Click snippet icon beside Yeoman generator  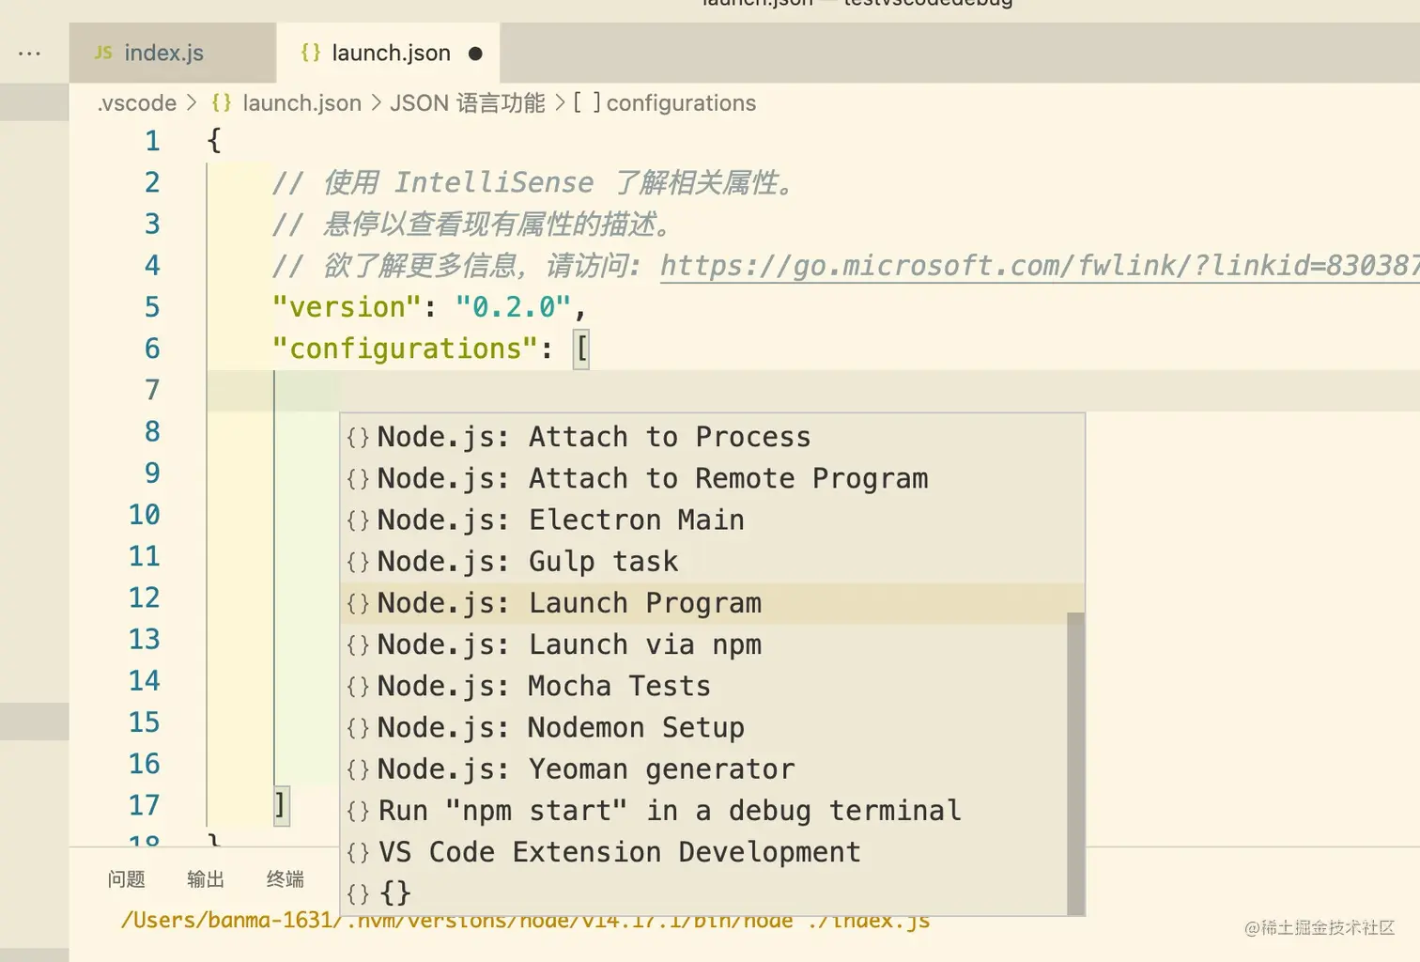tap(358, 769)
